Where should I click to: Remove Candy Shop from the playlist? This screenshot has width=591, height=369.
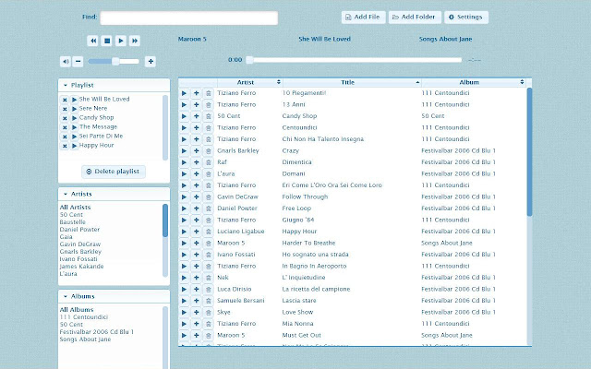click(65, 118)
